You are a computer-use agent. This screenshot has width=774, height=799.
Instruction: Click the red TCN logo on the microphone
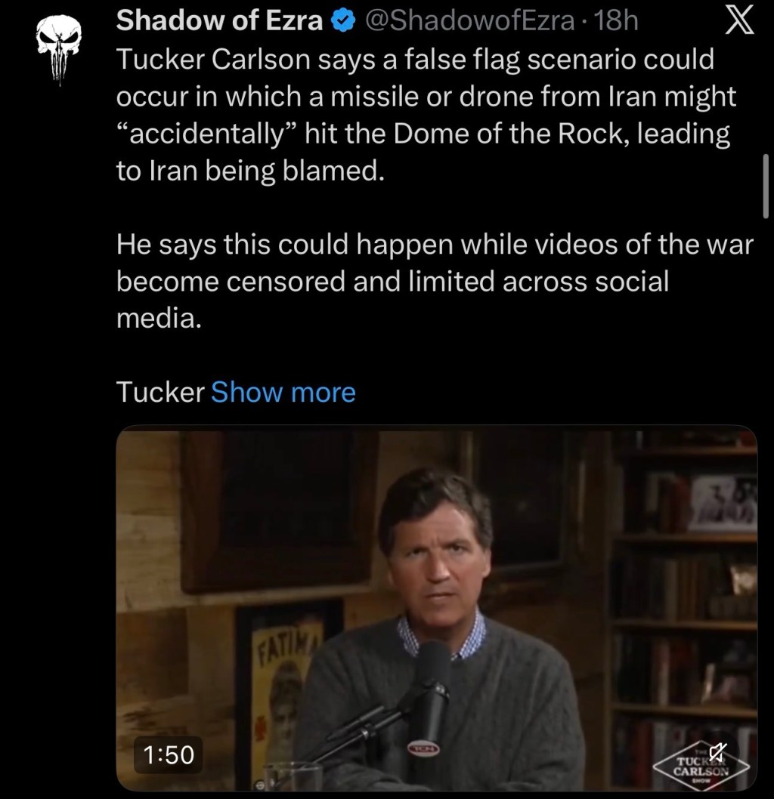(423, 748)
